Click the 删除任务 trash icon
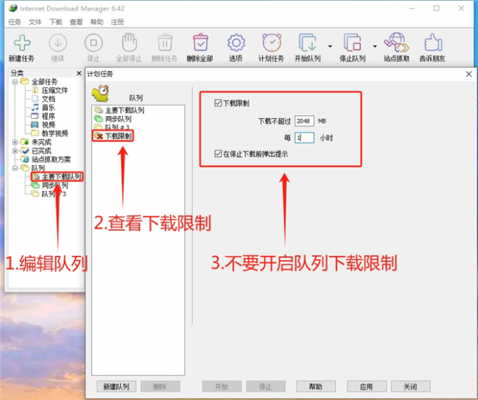 point(165,42)
